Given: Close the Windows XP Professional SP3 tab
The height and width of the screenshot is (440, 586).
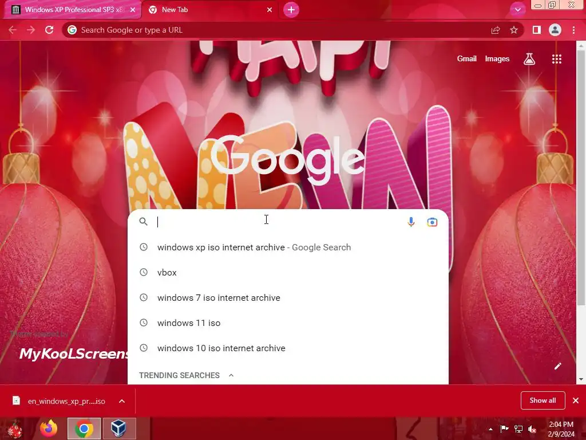Looking at the screenshot, I should click(133, 10).
